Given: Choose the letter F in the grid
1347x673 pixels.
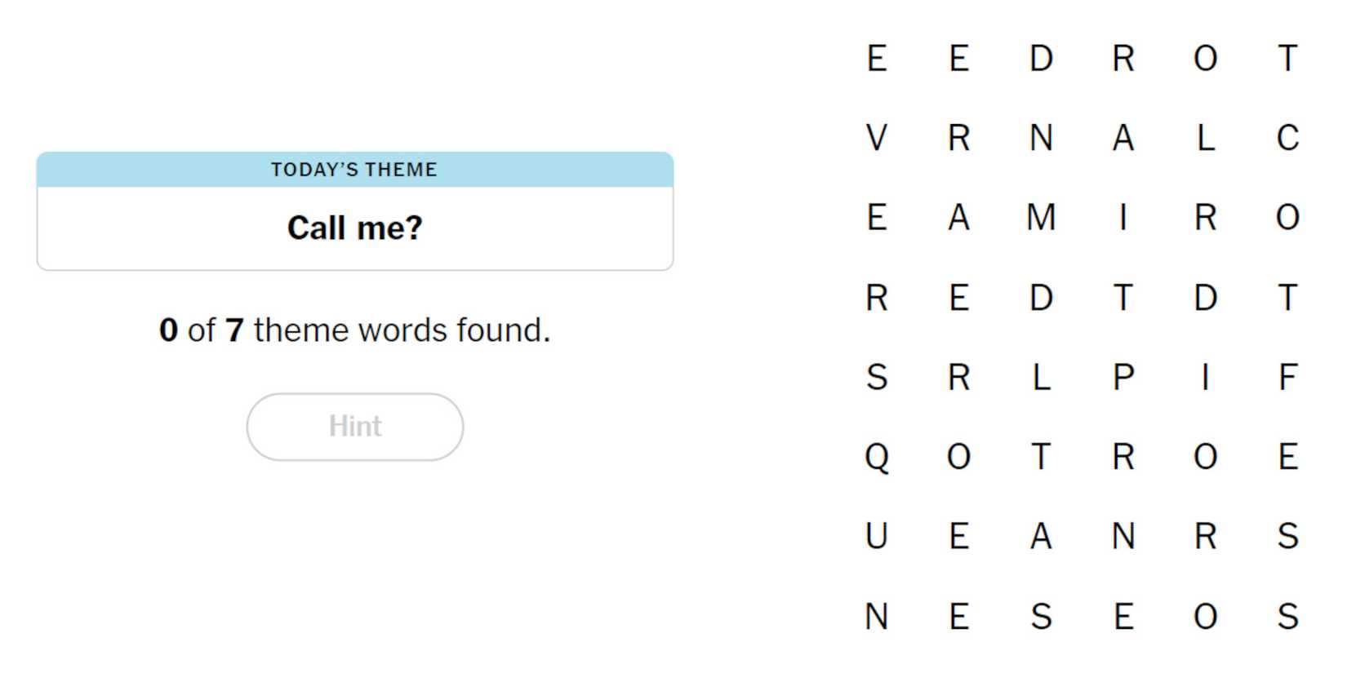Looking at the screenshot, I should tap(1287, 377).
